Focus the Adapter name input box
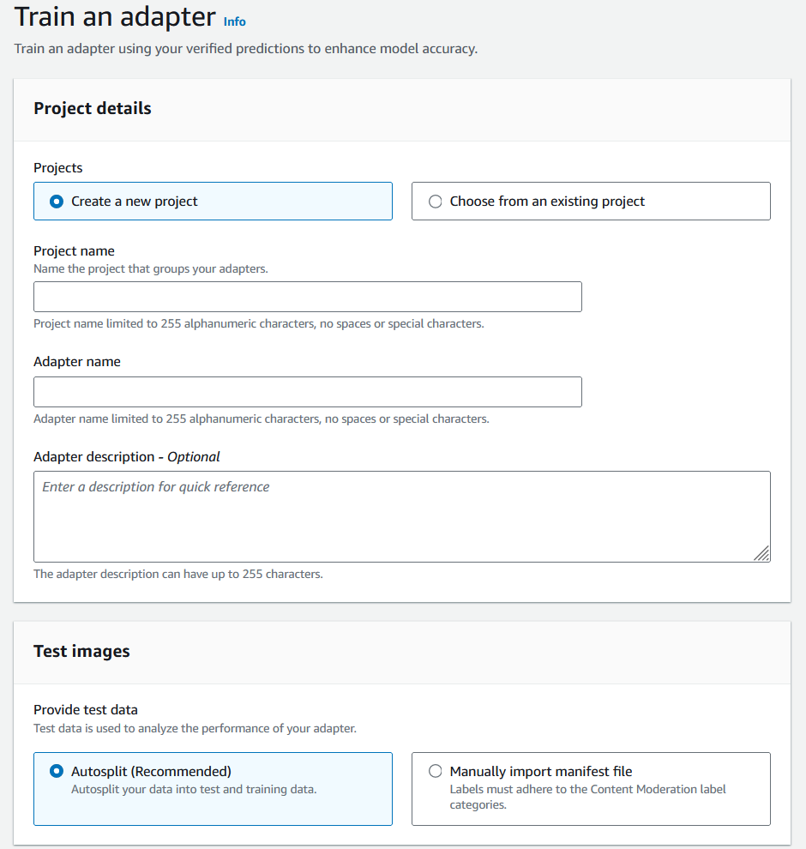The image size is (806, 849). [x=307, y=391]
